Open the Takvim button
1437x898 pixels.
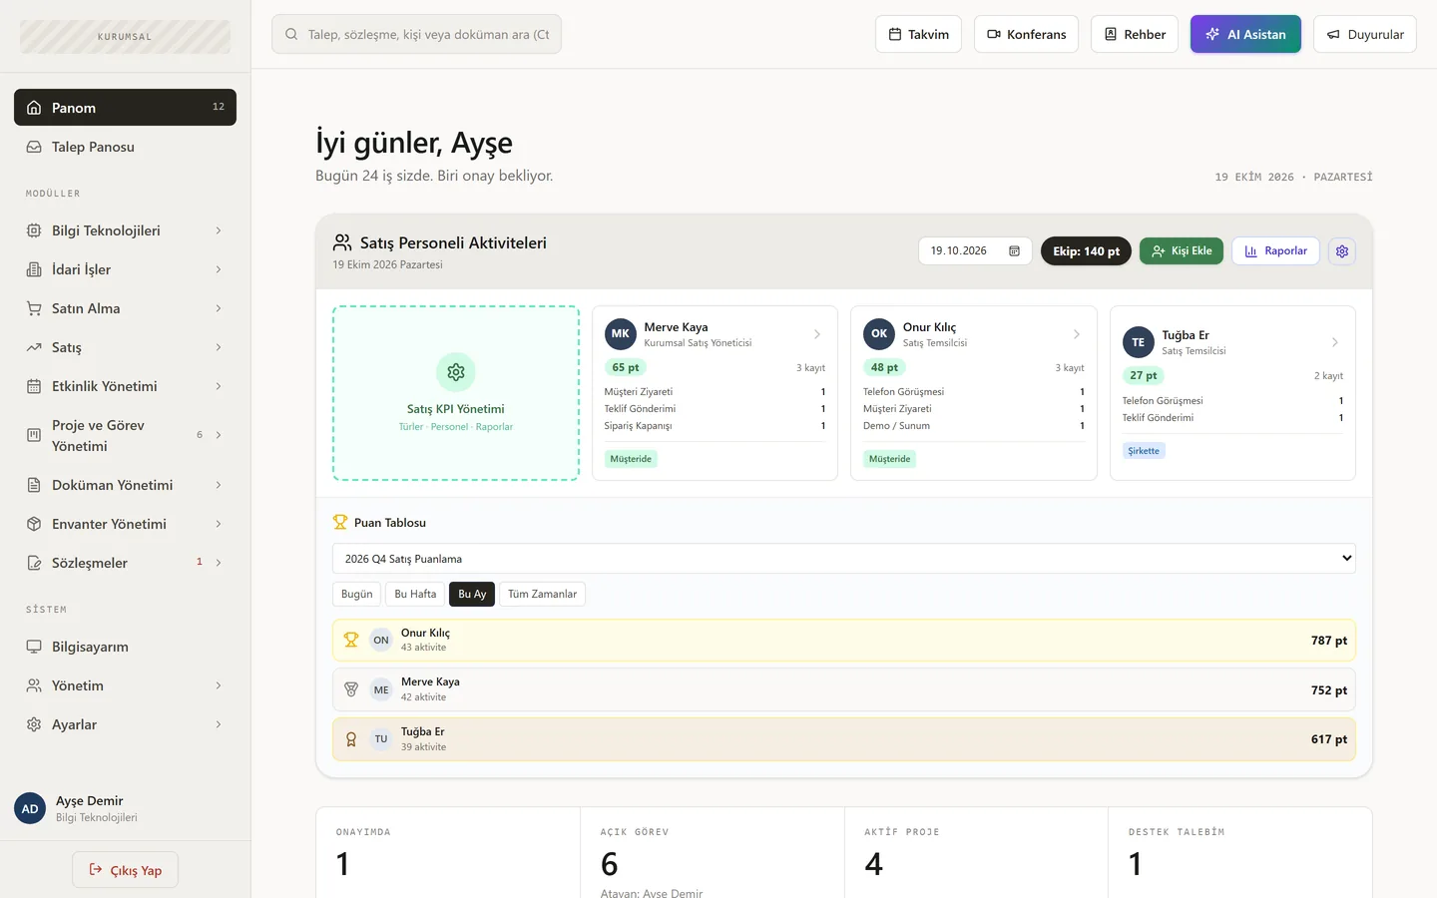click(918, 34)
